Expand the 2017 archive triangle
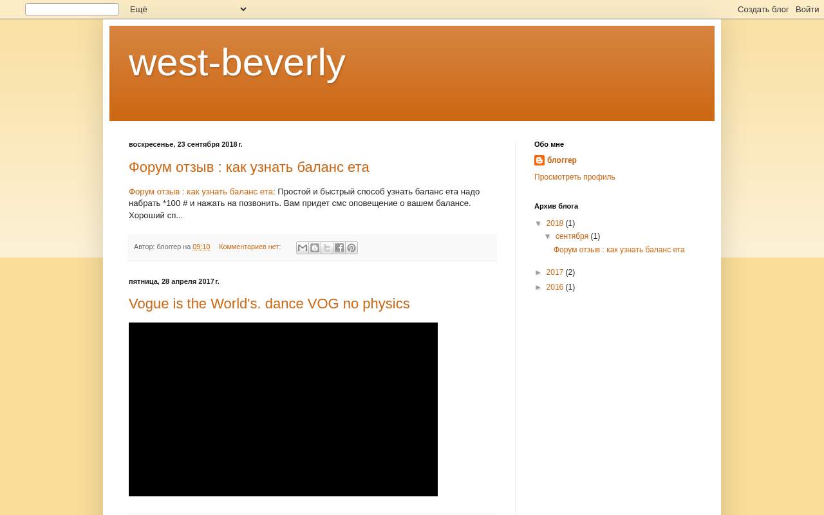Viewport: 824px width, 515px height. click(539, 272)
